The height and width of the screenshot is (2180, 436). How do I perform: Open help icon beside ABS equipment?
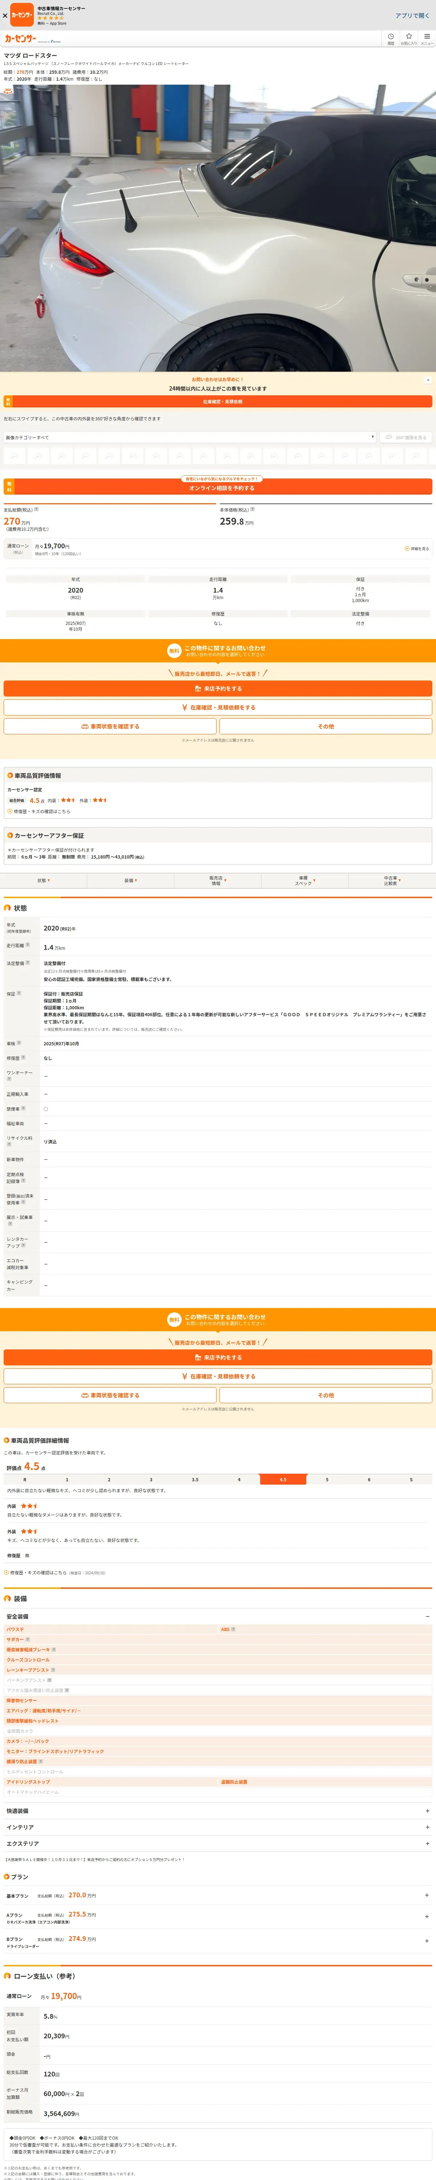(234, 1629)
